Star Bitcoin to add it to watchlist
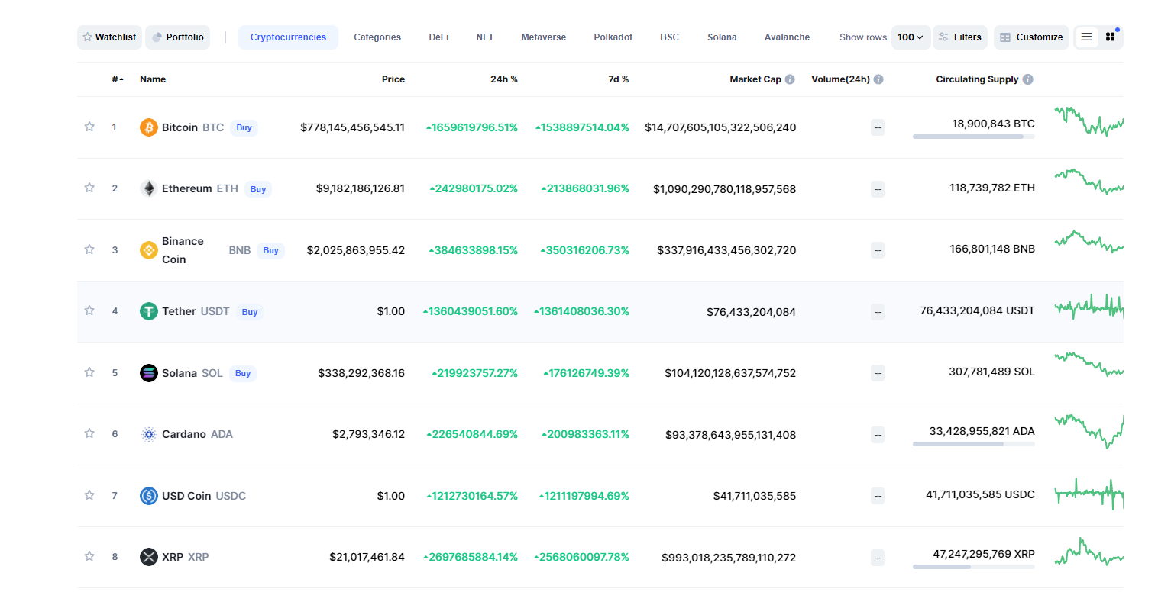The width and height of the screenshot is (1171, 592). click(89, 127)
